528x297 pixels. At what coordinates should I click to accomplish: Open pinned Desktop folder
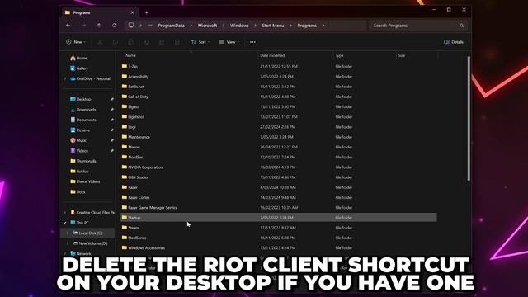pyautogui.click(x=81, y=99)
